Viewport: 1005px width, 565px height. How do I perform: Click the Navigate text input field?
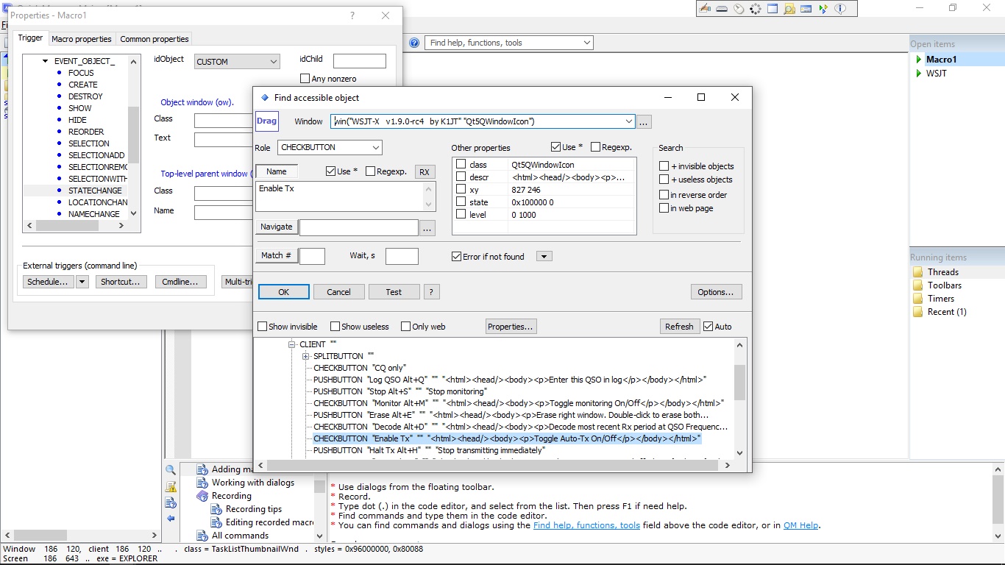[x=358, y=228]
